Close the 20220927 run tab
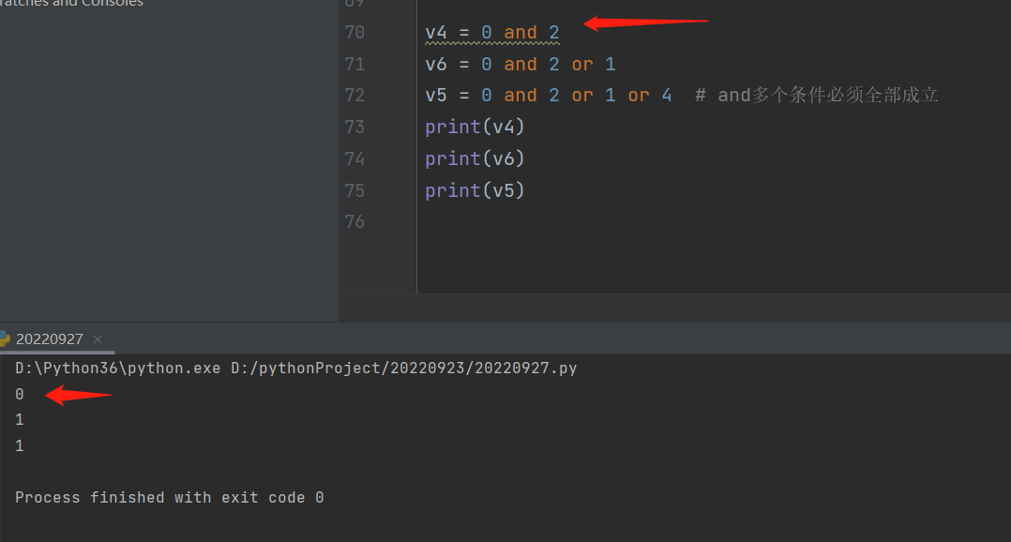 click(98, 339)
